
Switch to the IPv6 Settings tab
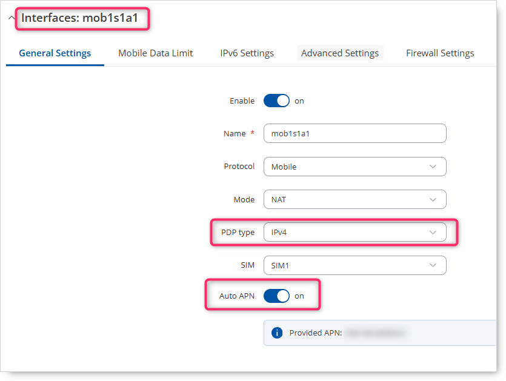(x=247, y=53)
